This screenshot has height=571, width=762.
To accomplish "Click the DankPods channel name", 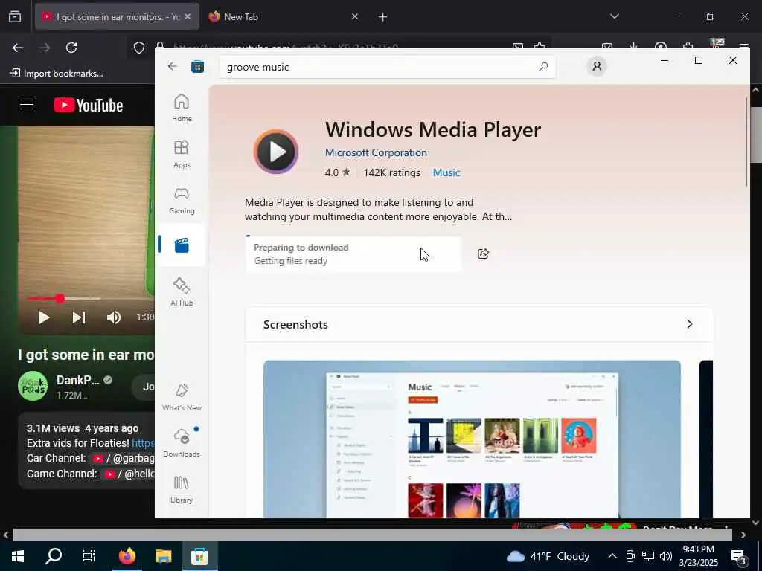I will 77,380.
